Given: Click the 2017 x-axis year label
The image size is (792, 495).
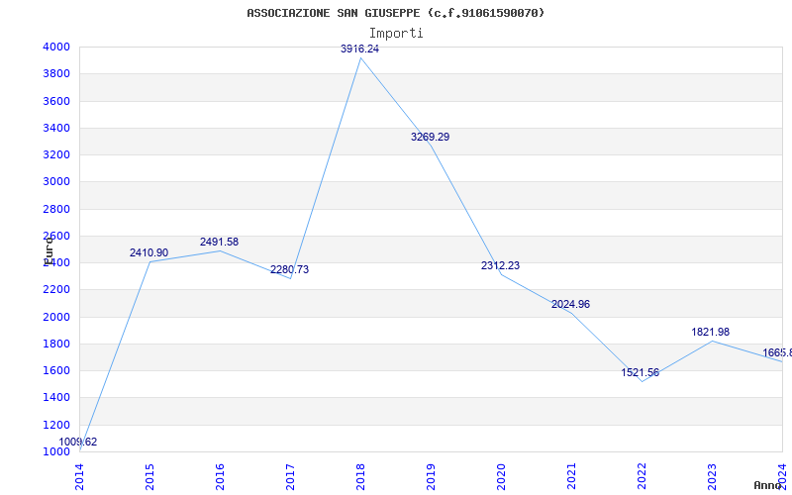Looking at the screenshot, I should click(x=290, y=476).
